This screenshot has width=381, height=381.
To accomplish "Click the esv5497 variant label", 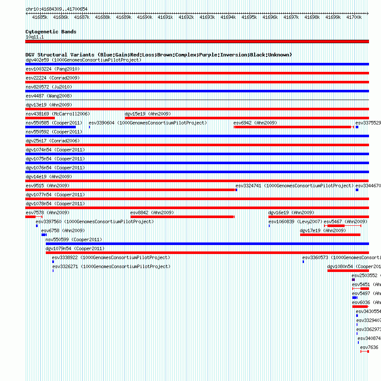I will (366, 293).
